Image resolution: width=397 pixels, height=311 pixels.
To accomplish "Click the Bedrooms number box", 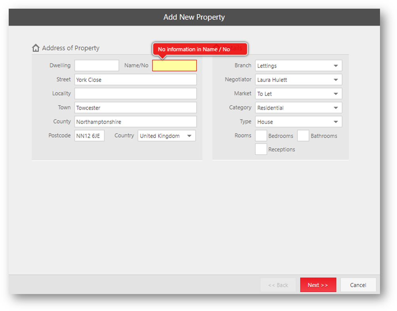I will click(x=261, y=136).
